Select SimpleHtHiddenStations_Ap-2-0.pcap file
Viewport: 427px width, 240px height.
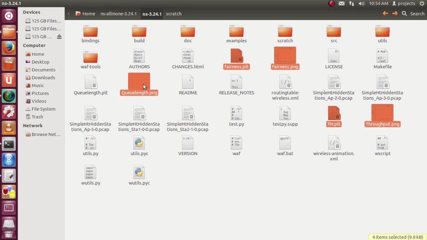point(334,88)
